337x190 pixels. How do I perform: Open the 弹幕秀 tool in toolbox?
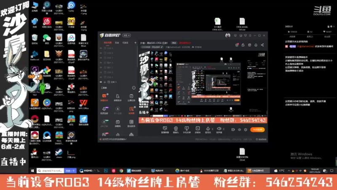[x=118, y=123]
